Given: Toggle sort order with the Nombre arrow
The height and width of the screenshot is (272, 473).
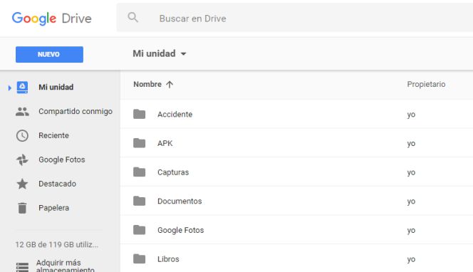Looking at the screenshot, I should 170,85.
